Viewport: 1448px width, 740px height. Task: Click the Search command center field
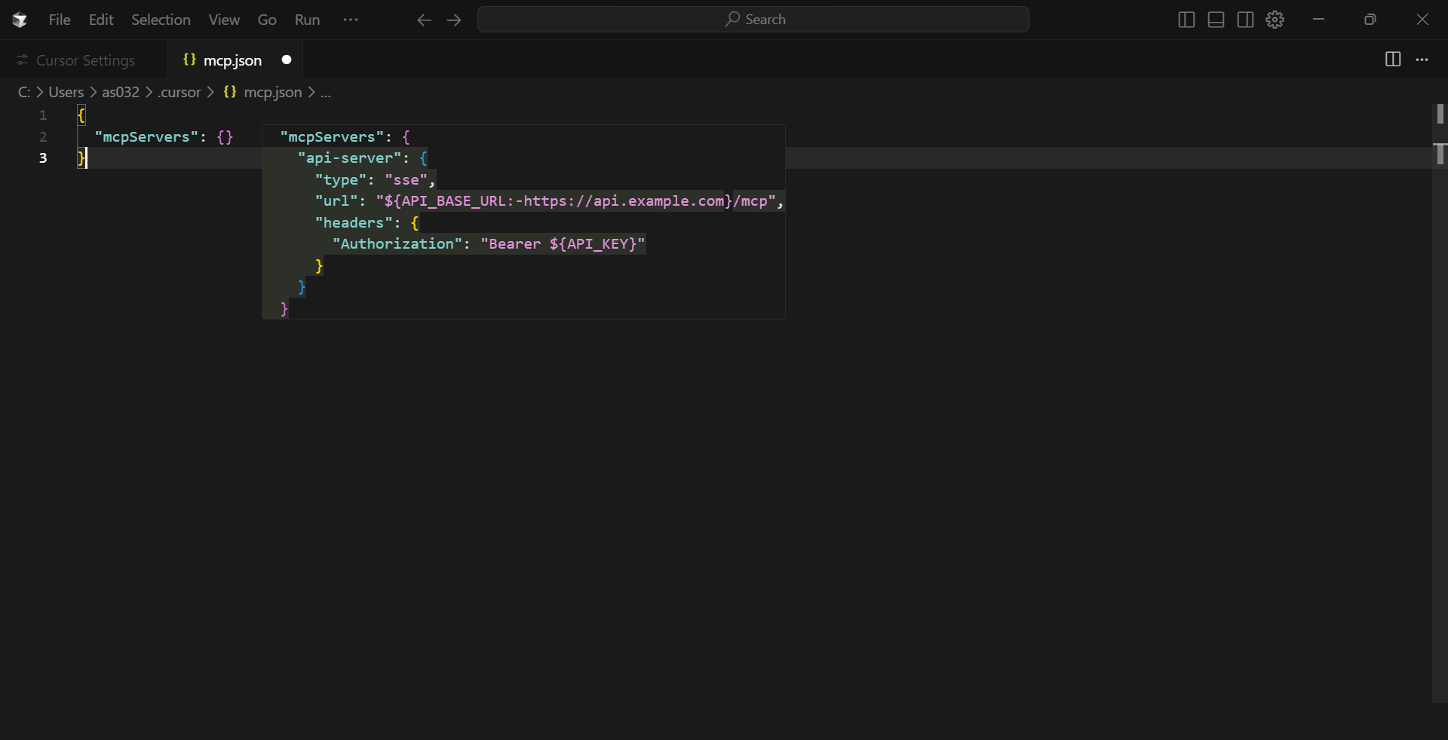pos(753,20)
